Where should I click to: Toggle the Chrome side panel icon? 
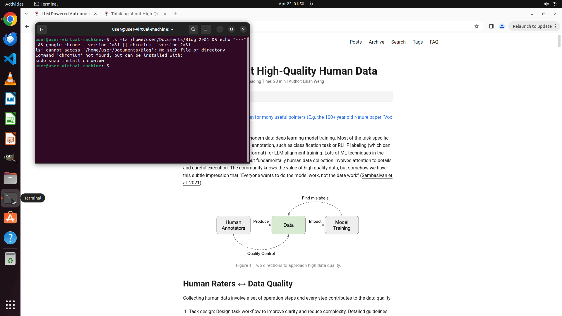491,26
